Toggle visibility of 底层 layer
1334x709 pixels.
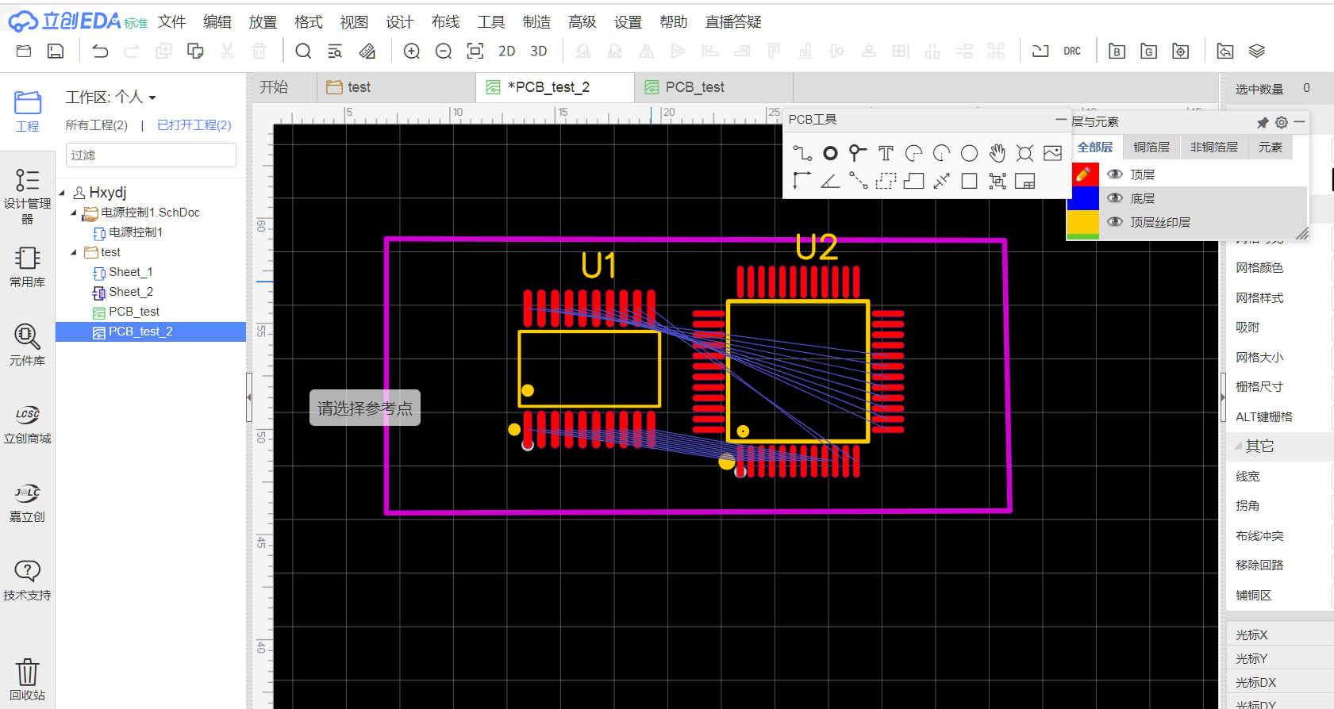pyautogui.click(x=1115, y=198)
